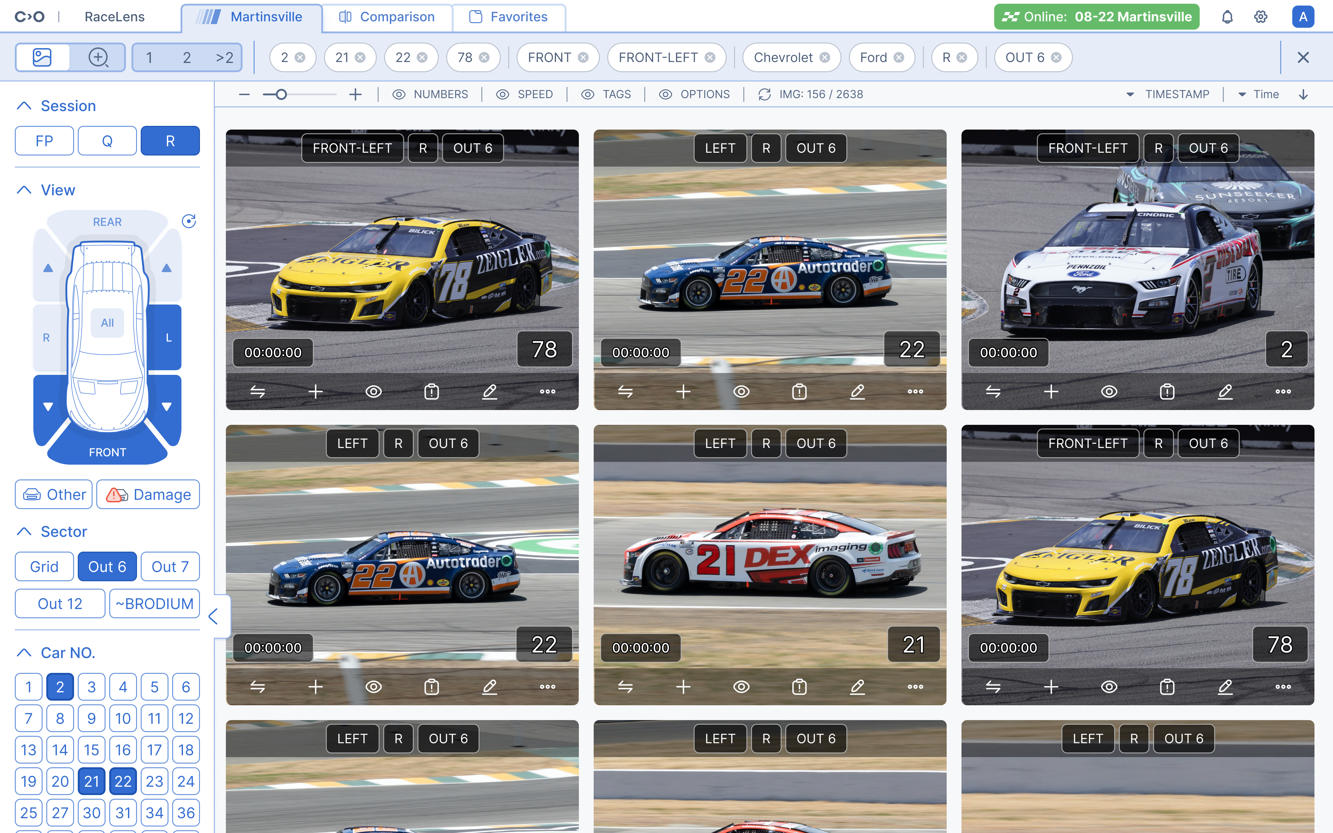Click zoom in plus icon
Viewport: 1333px width, 833px height.
pyautogui.click(x=356, y=95)
